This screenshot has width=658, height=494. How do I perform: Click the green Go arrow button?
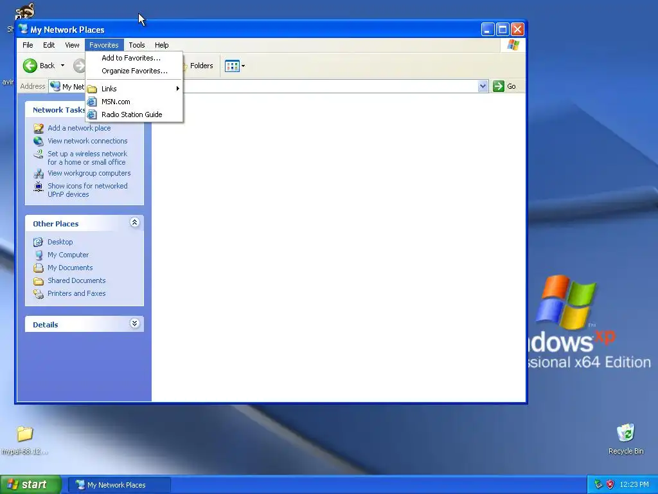tap(499, 86)
